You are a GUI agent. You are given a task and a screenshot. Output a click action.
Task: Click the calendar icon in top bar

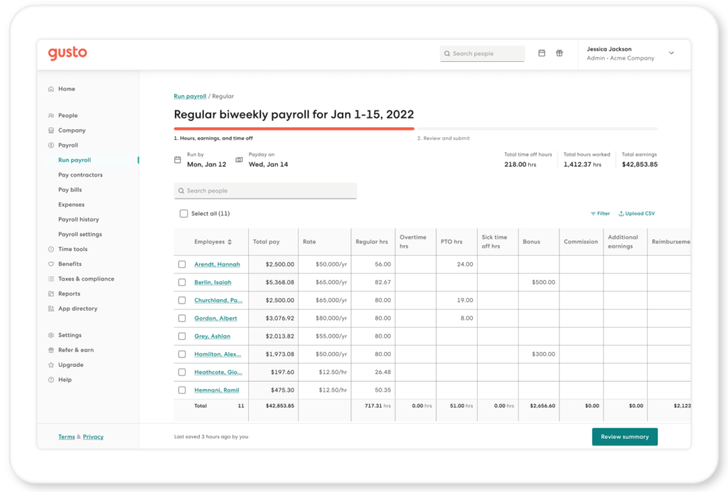pyautogui.click(x=541, y=53)
